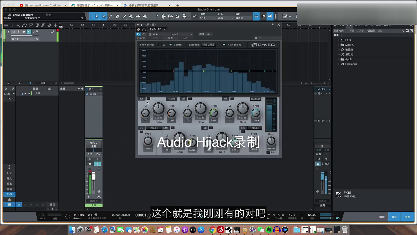
Task: Toggle monitor on 人声 arrangement track
Action: (29, 32)
